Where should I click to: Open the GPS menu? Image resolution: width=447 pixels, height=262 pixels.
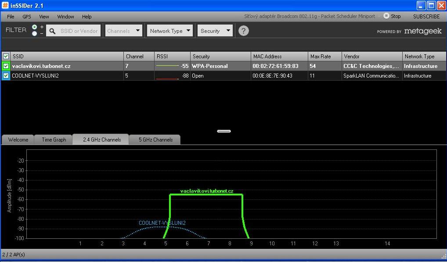click(x=27, y=17)
